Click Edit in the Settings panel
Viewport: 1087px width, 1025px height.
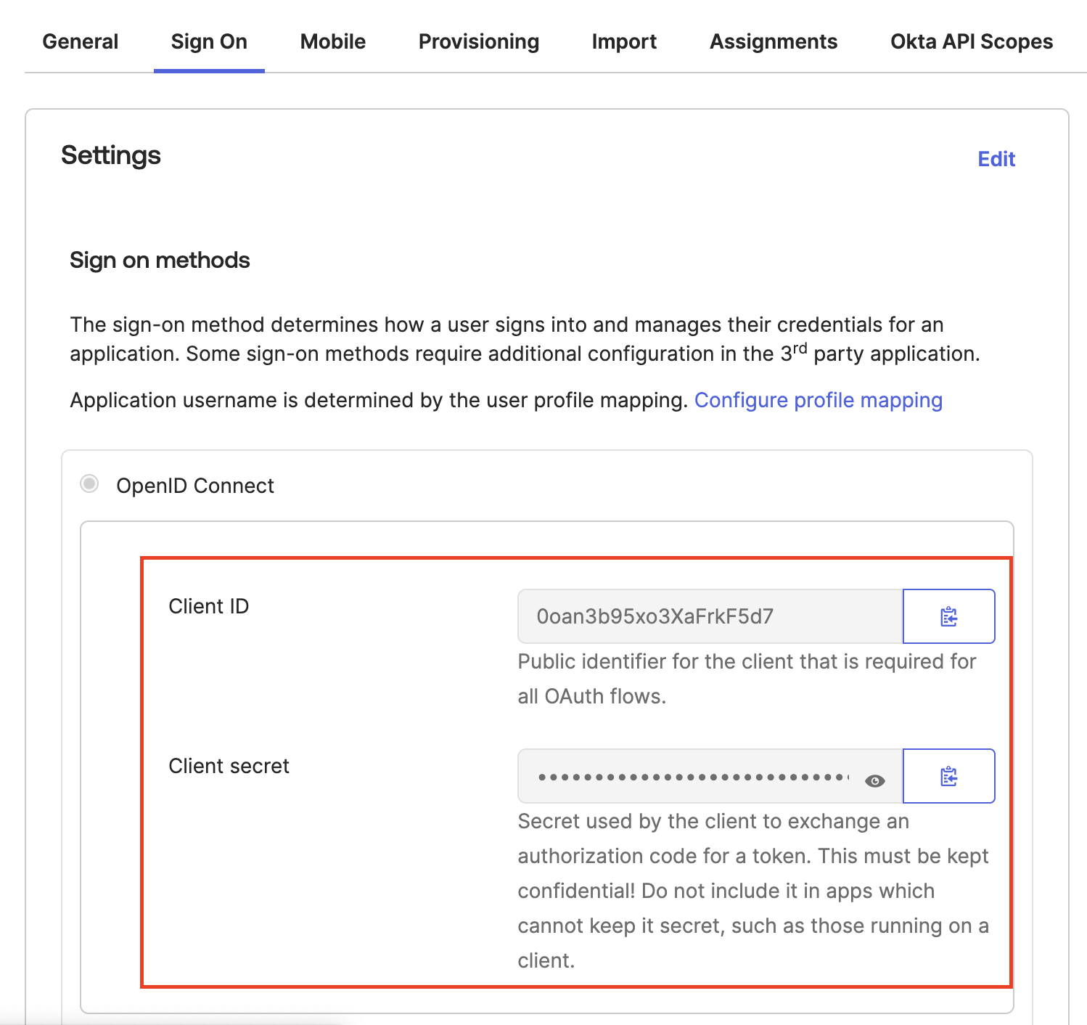996,159
